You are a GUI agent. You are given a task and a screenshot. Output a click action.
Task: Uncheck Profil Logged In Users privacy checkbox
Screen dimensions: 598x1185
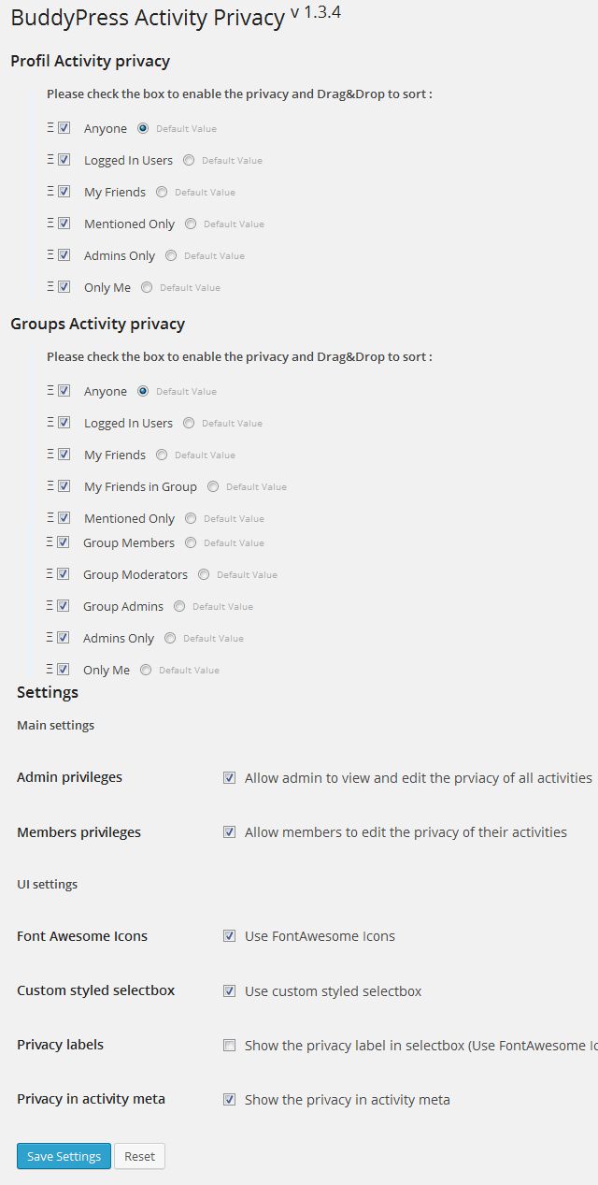(64, 160)
